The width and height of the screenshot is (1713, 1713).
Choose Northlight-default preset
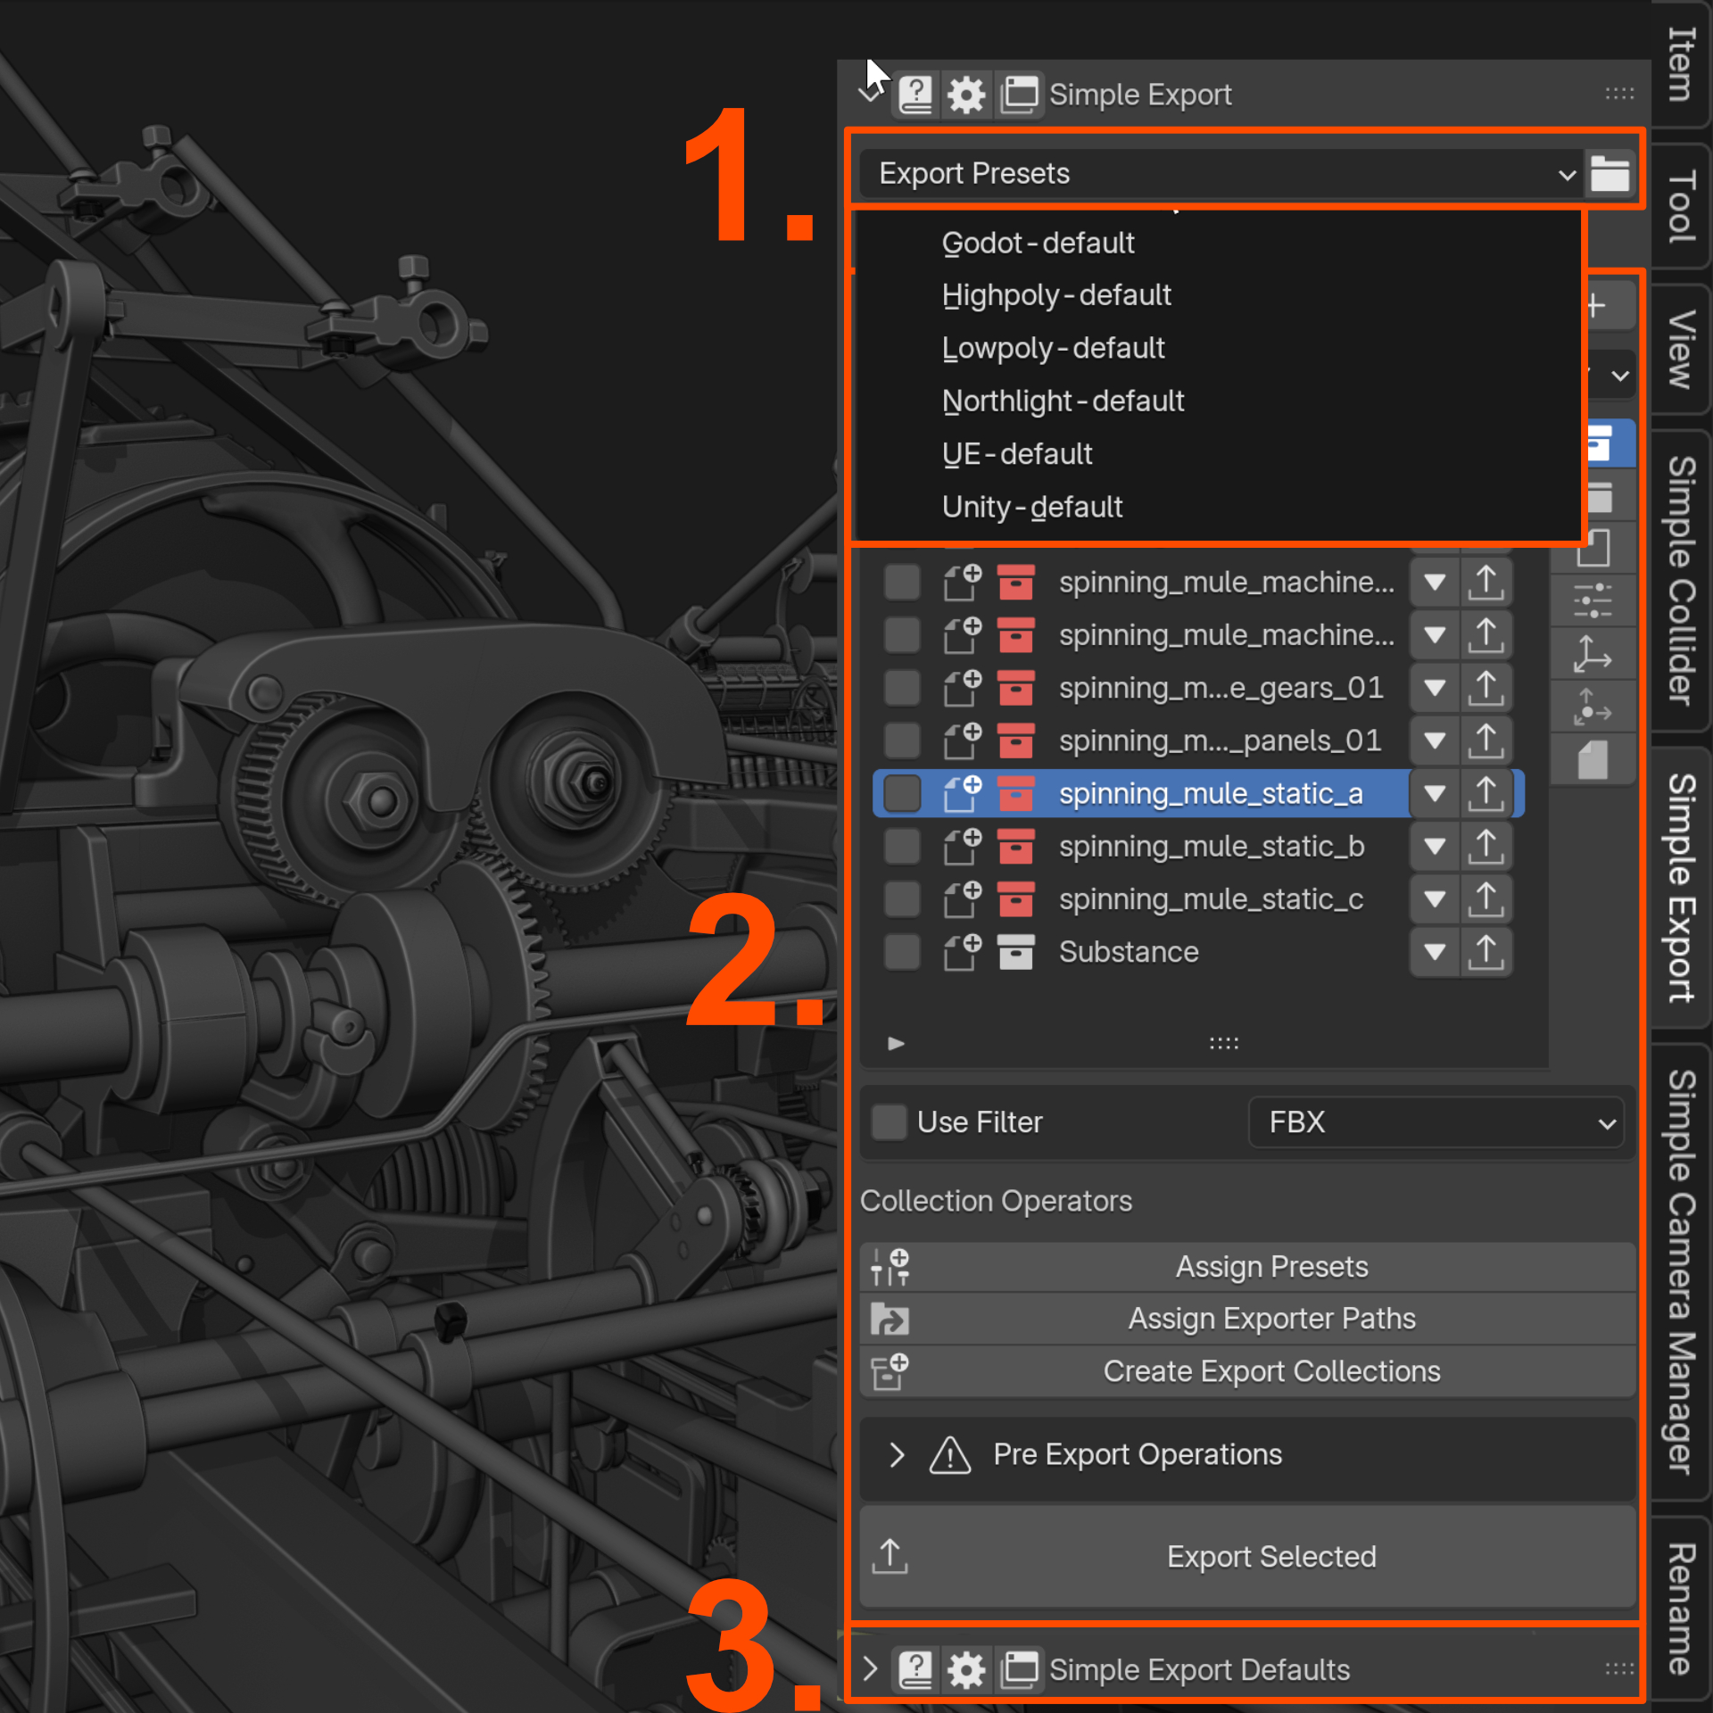(x=1218, y=401)
